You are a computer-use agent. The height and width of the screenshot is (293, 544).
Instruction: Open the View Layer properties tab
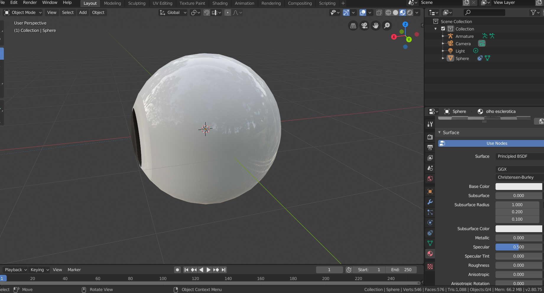[430, 158]
